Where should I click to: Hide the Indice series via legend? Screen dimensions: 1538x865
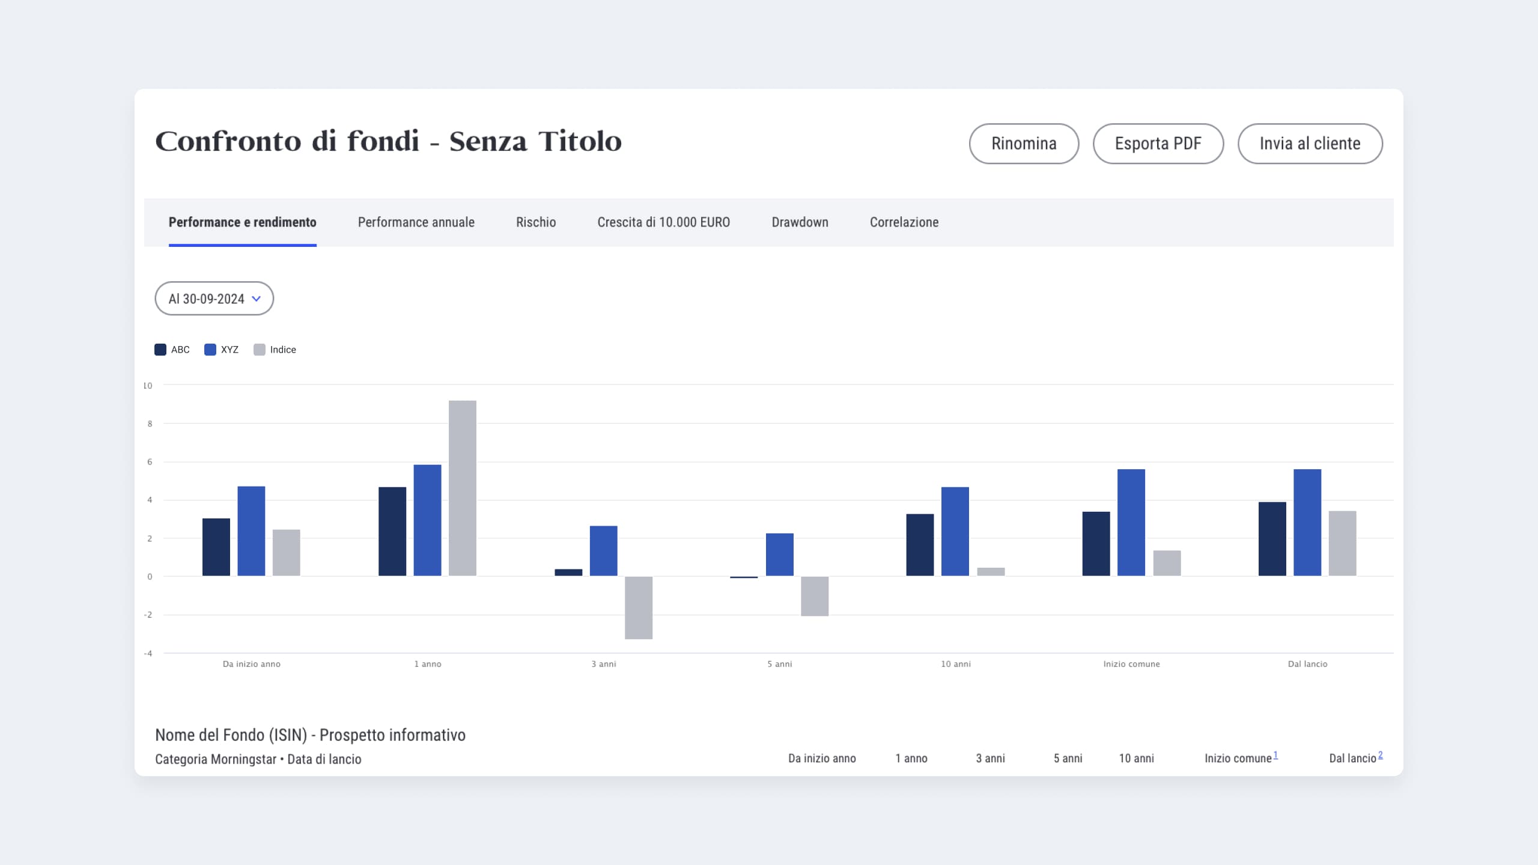[260, 350]
